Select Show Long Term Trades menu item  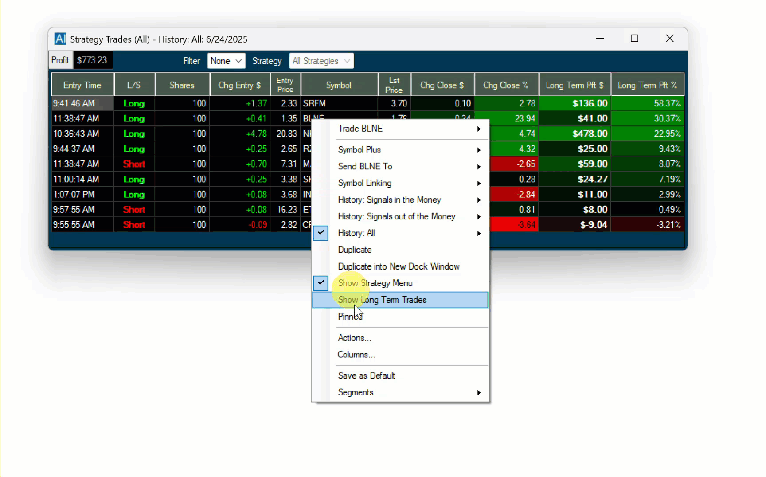click(x=400, y=300)
